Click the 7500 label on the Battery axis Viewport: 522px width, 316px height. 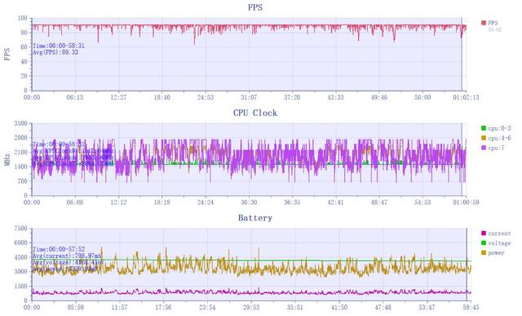click(x=20, y=229)
